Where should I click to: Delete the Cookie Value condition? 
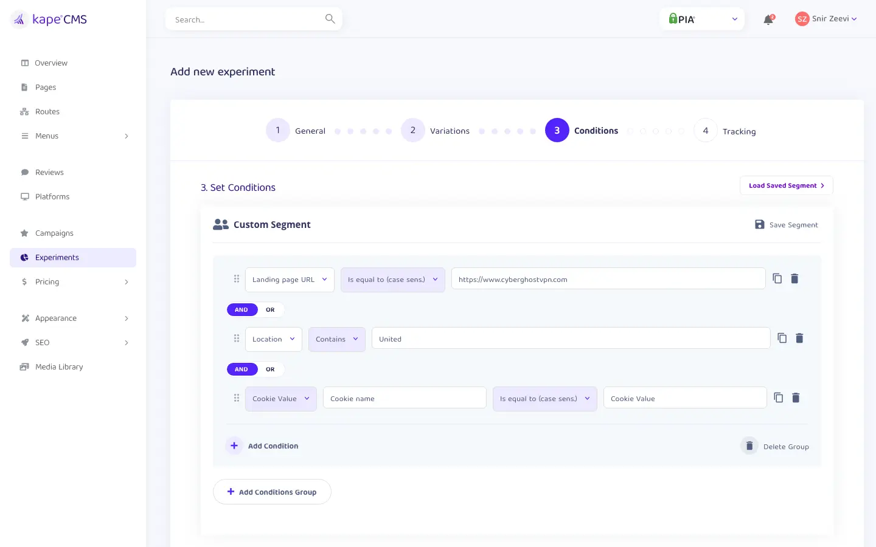796,397
